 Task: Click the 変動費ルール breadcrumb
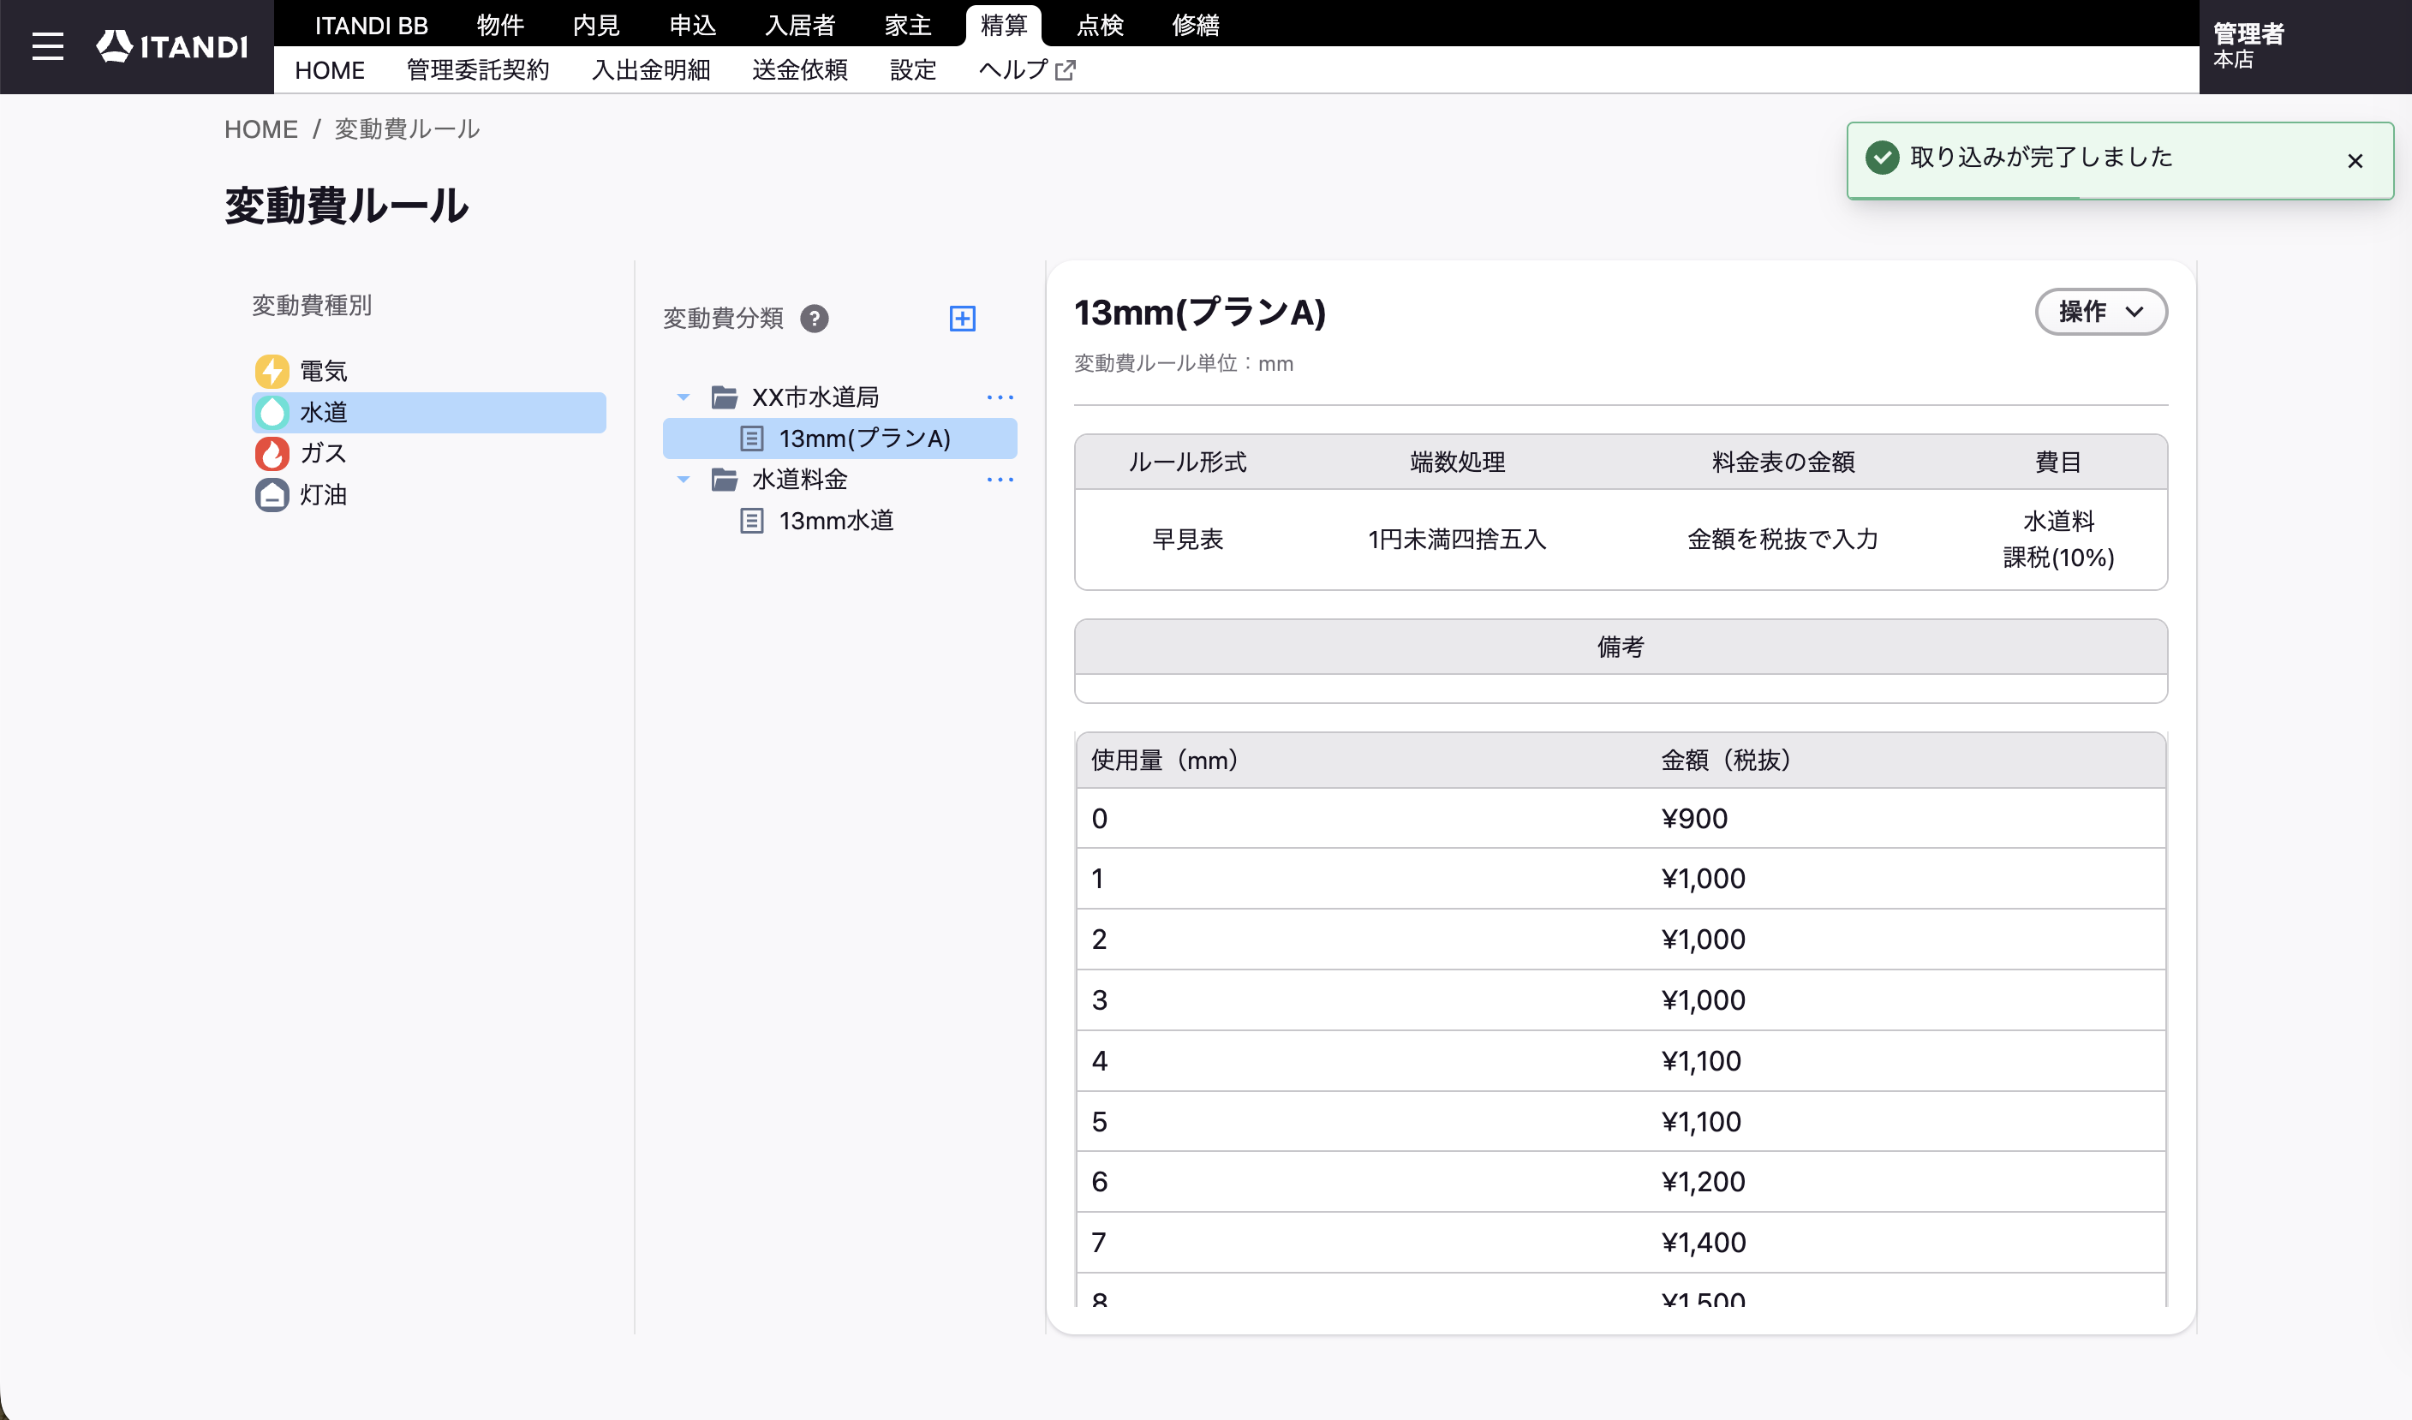(408, 129)
